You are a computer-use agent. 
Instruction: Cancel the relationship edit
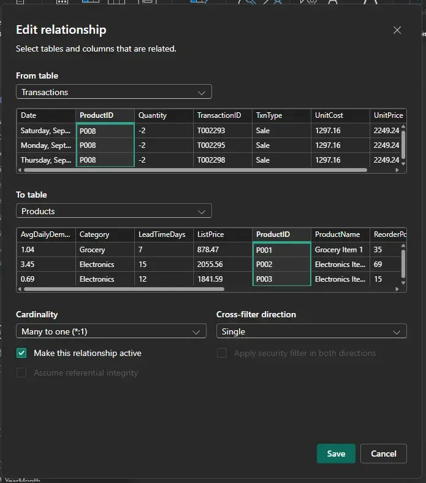coord(383,454)
